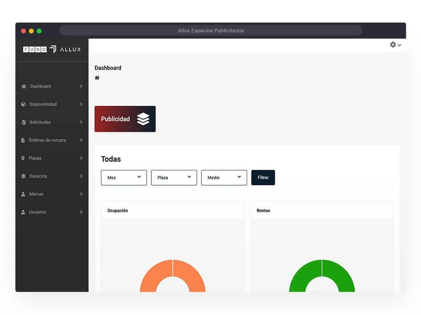Click the Solicitudes document icon
The width and height of the screenshot is (421, 315).
23,123
